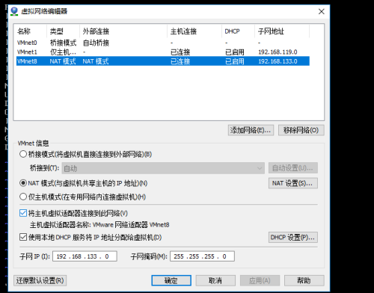Click the 子网 IP input field

pyautogui.click(x=85, y=256)
